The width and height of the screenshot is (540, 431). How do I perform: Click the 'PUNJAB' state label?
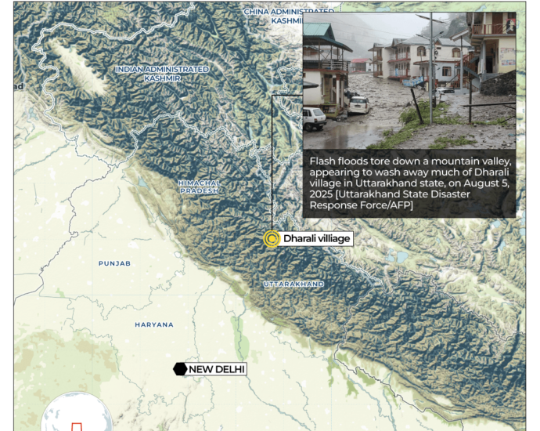tap(115, 263)
